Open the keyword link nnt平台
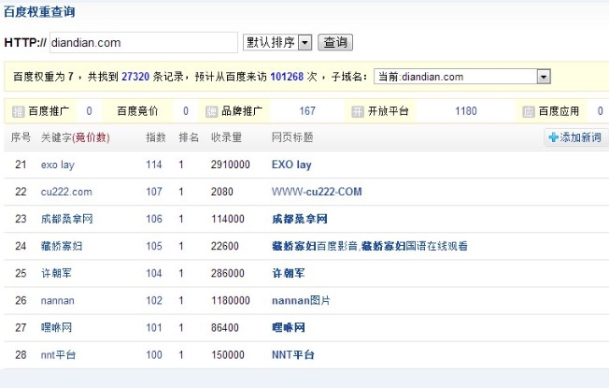The height and width of the screenshot is (388, 609). click(x=58, y=355)
